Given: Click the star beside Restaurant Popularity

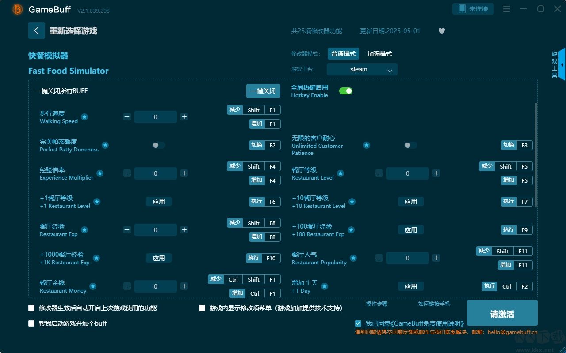Looking at the screenshot, I should point(353,258).
